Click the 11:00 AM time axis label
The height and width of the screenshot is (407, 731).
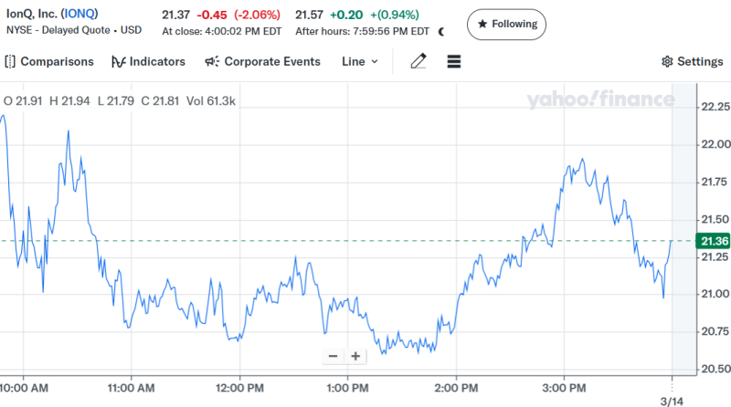131,388
